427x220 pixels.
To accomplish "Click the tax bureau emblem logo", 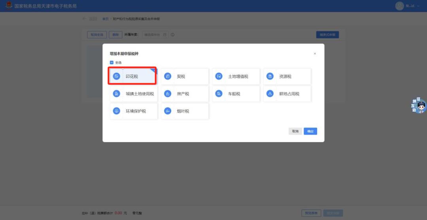I will (9, 6).
